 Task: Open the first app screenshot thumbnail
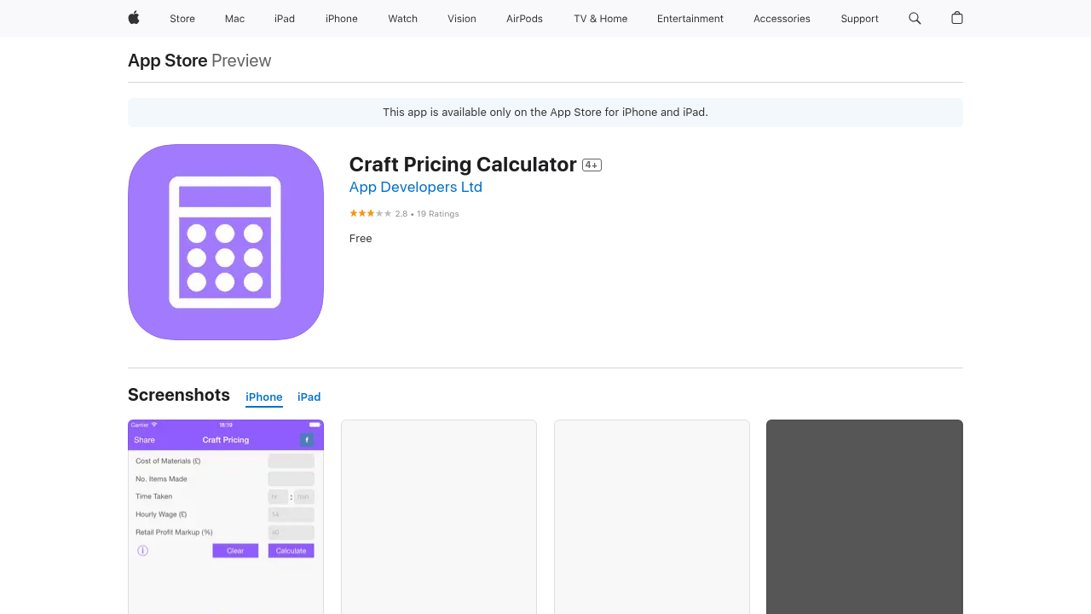tap(226, 516)
